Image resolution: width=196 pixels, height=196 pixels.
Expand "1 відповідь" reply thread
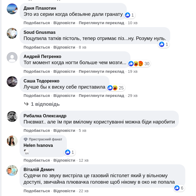(x=45, y=104)
